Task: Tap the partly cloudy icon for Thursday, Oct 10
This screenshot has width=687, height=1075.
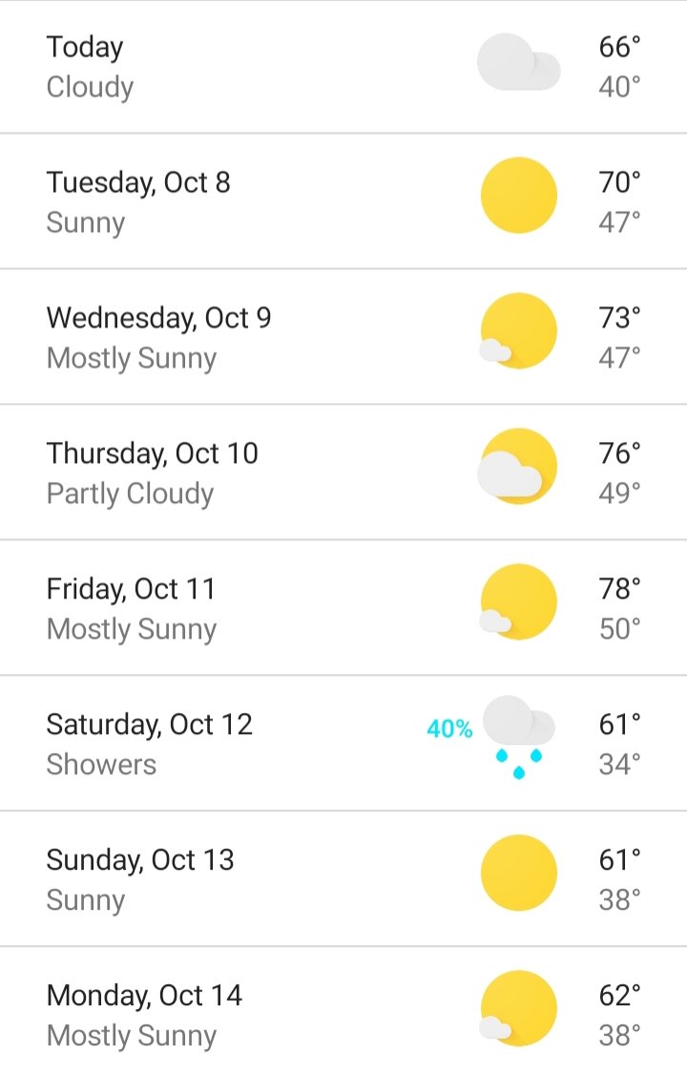Action: point(517,466)
